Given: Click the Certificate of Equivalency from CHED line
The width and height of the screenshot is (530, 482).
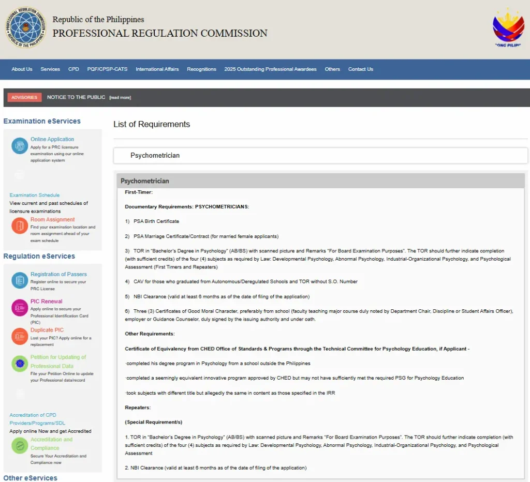Looking at the screenshot, I should click(x=297, y=349).
